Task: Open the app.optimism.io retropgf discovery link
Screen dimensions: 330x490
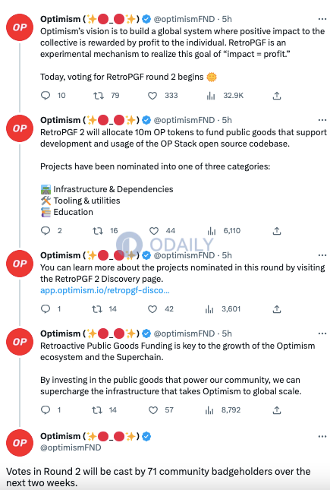Action: pos(105,290)
